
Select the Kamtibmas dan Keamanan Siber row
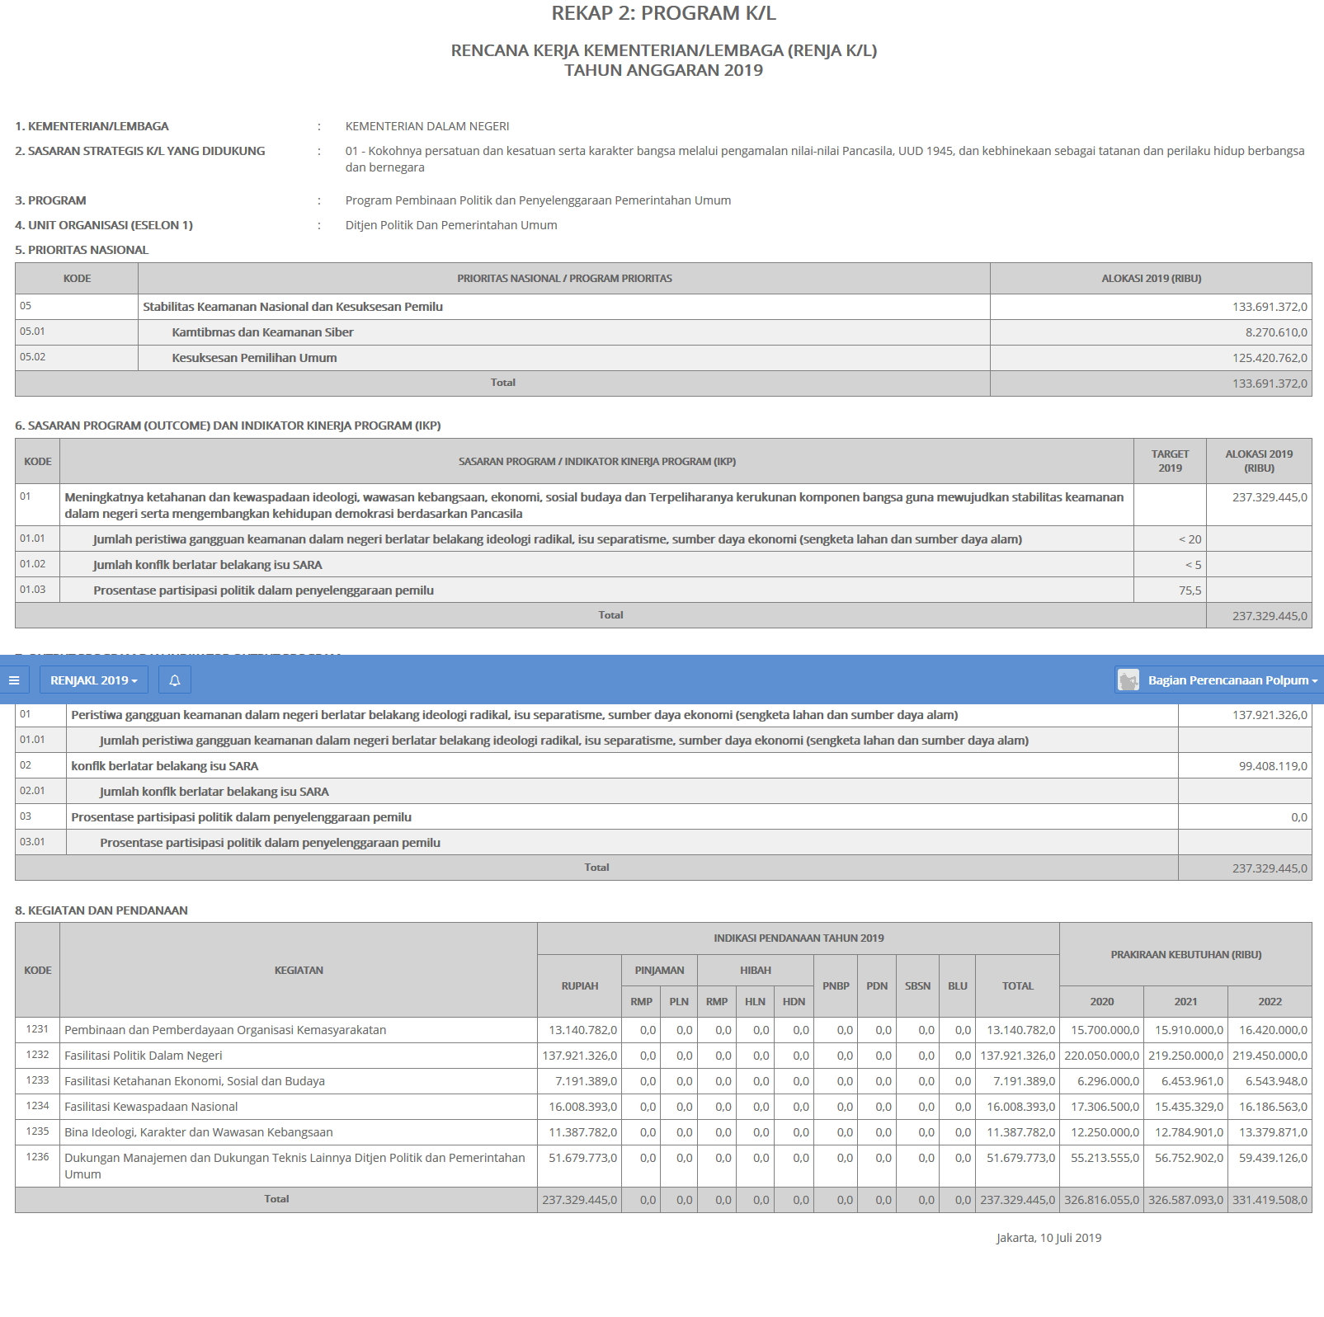[262, 332]
